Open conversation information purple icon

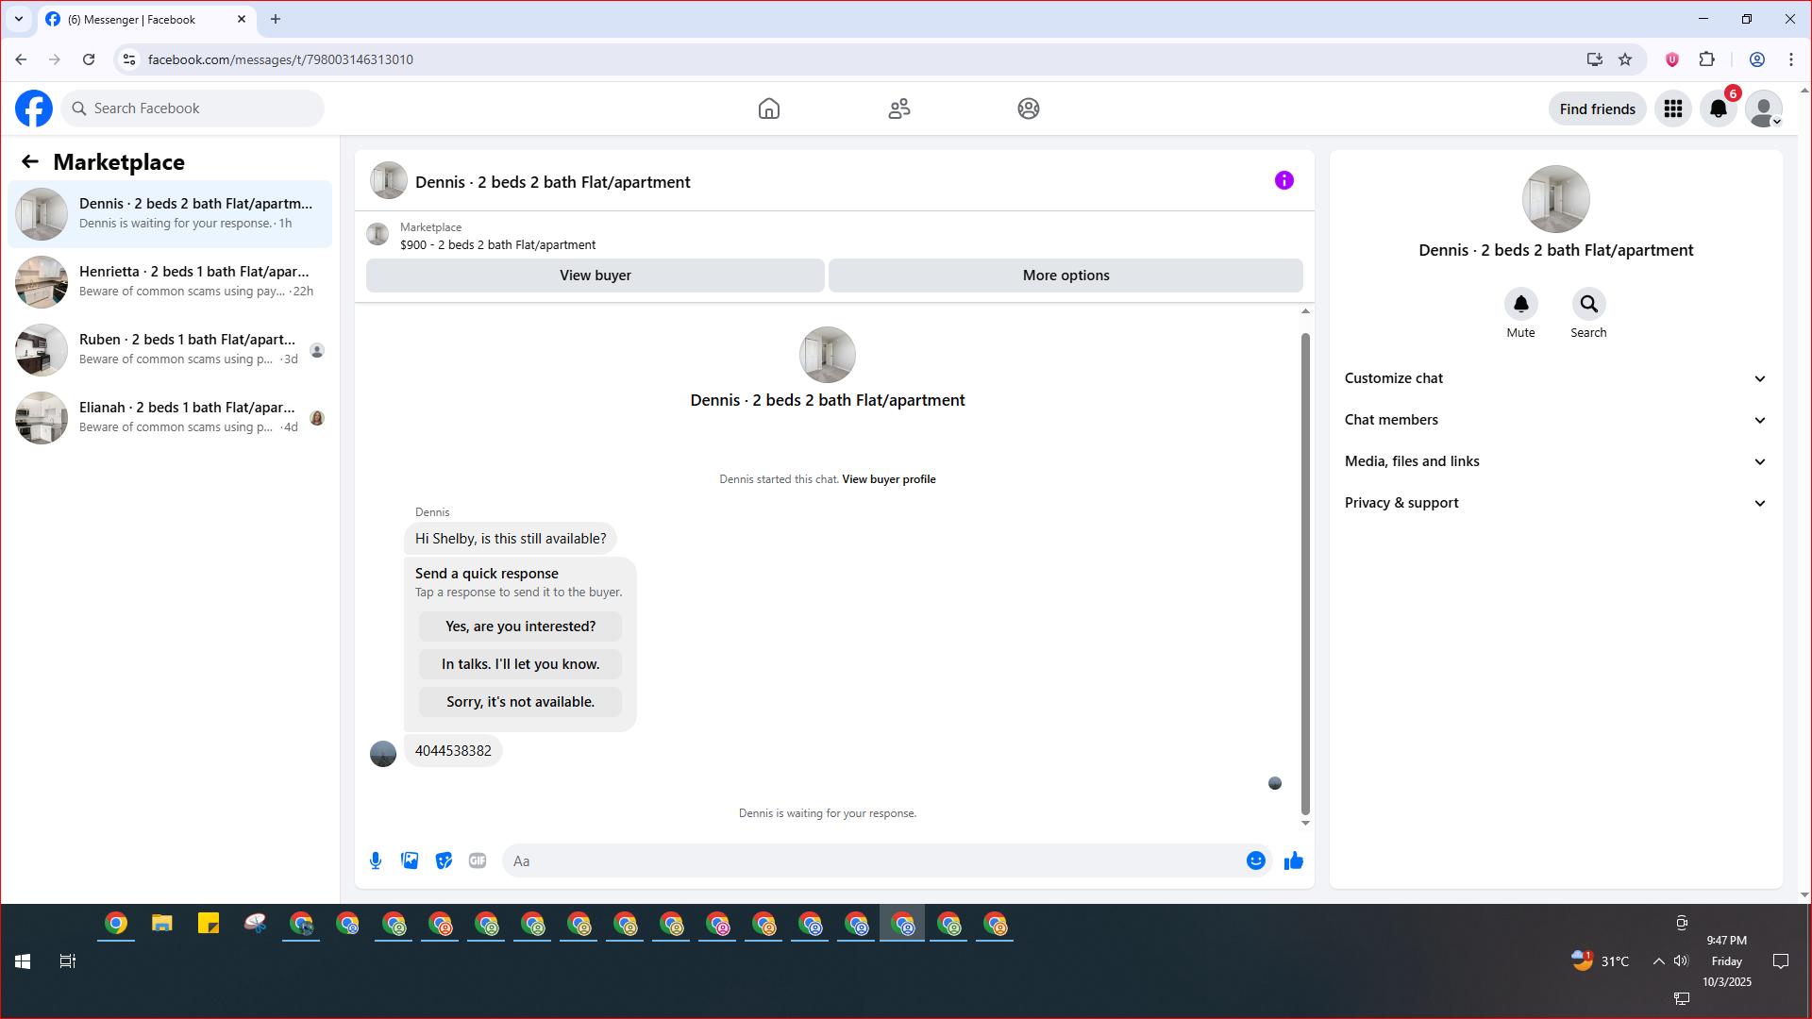[x=1284, y=180]
